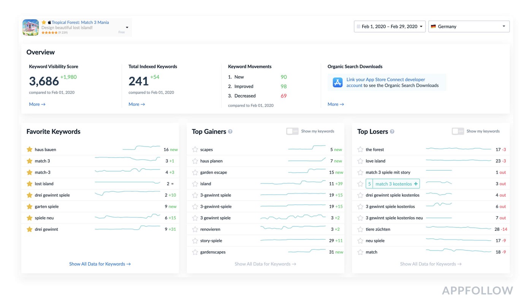Click 'Link your App Store Connect developer account'

(x=385, y=80)
